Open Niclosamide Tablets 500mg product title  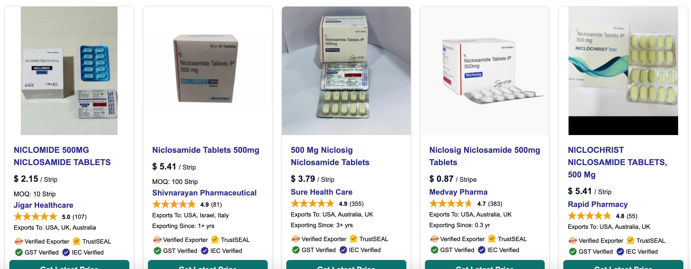click(205, 150)
